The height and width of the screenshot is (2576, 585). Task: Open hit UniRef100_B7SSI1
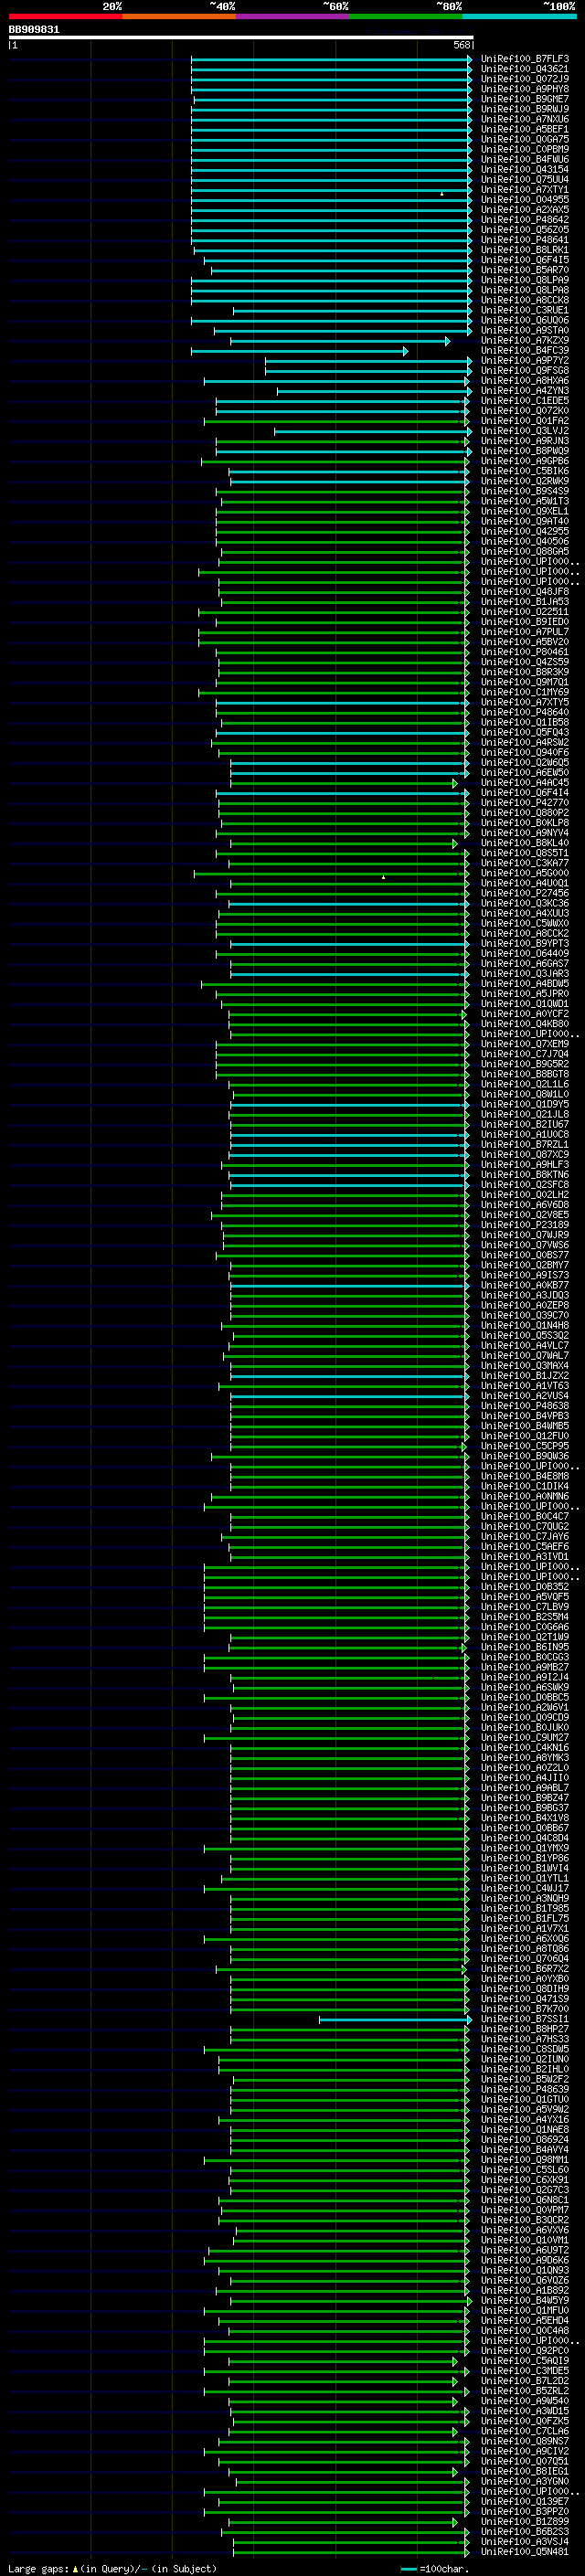(x=524, y=2019)
